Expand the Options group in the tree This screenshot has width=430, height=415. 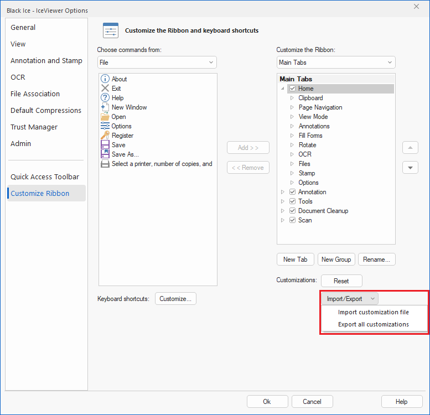[292, 183]
